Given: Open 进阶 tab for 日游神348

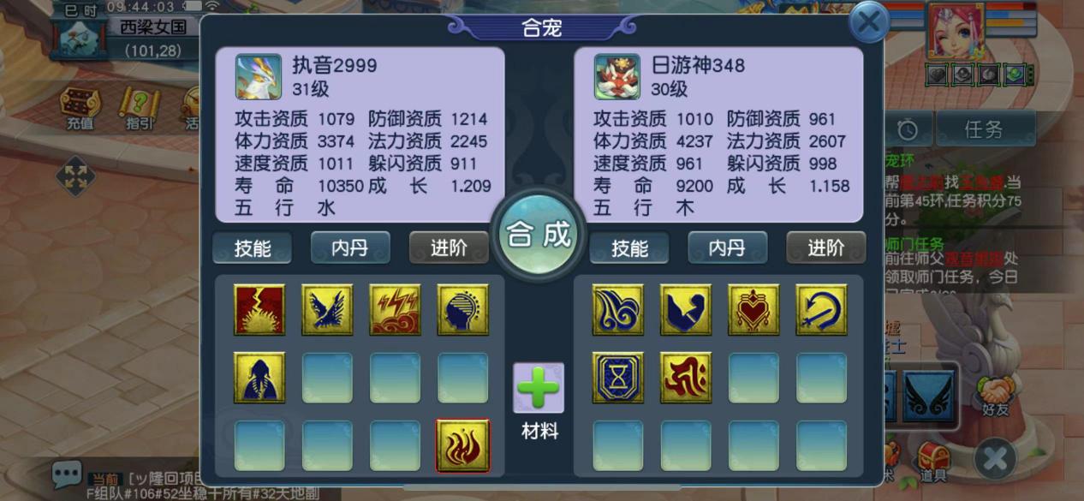Looking at the screenshot, I should click(826, 248).
